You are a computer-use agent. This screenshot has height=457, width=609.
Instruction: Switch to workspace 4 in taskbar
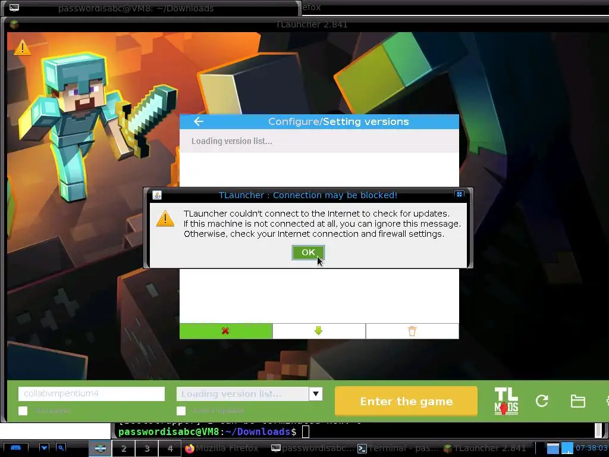[x=169, y=448]
